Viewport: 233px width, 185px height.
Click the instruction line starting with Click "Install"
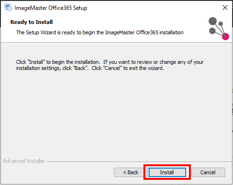pos(110,62)
